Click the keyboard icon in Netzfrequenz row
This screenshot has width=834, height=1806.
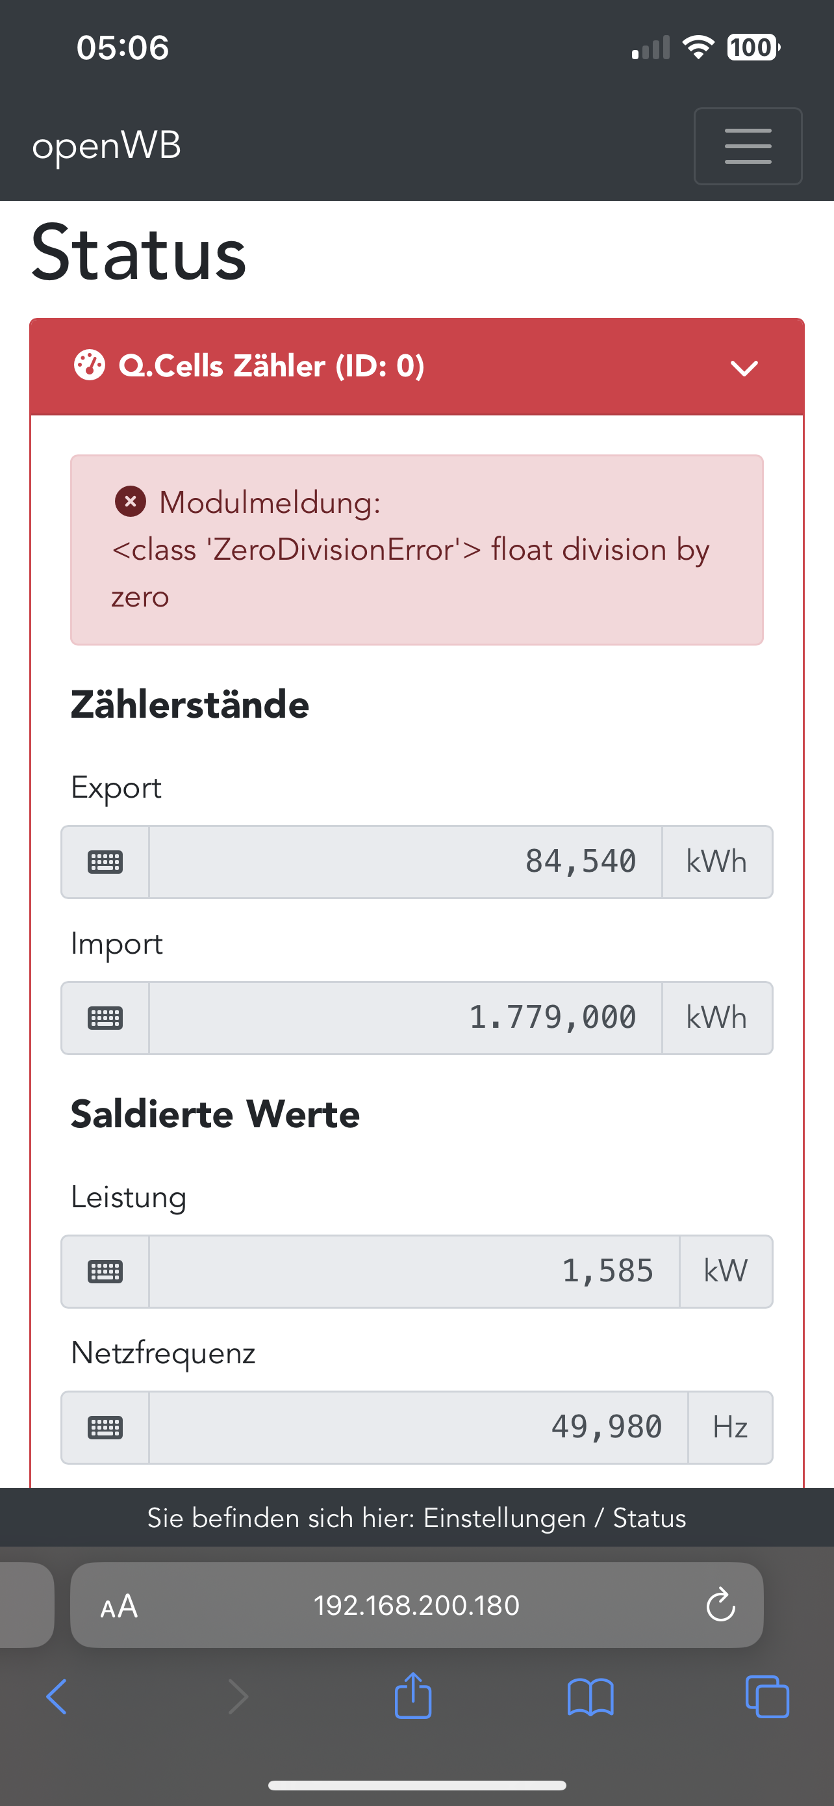(105, 1427)
